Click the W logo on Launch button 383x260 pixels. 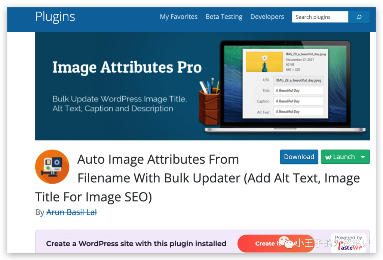[x=328, y=157]
